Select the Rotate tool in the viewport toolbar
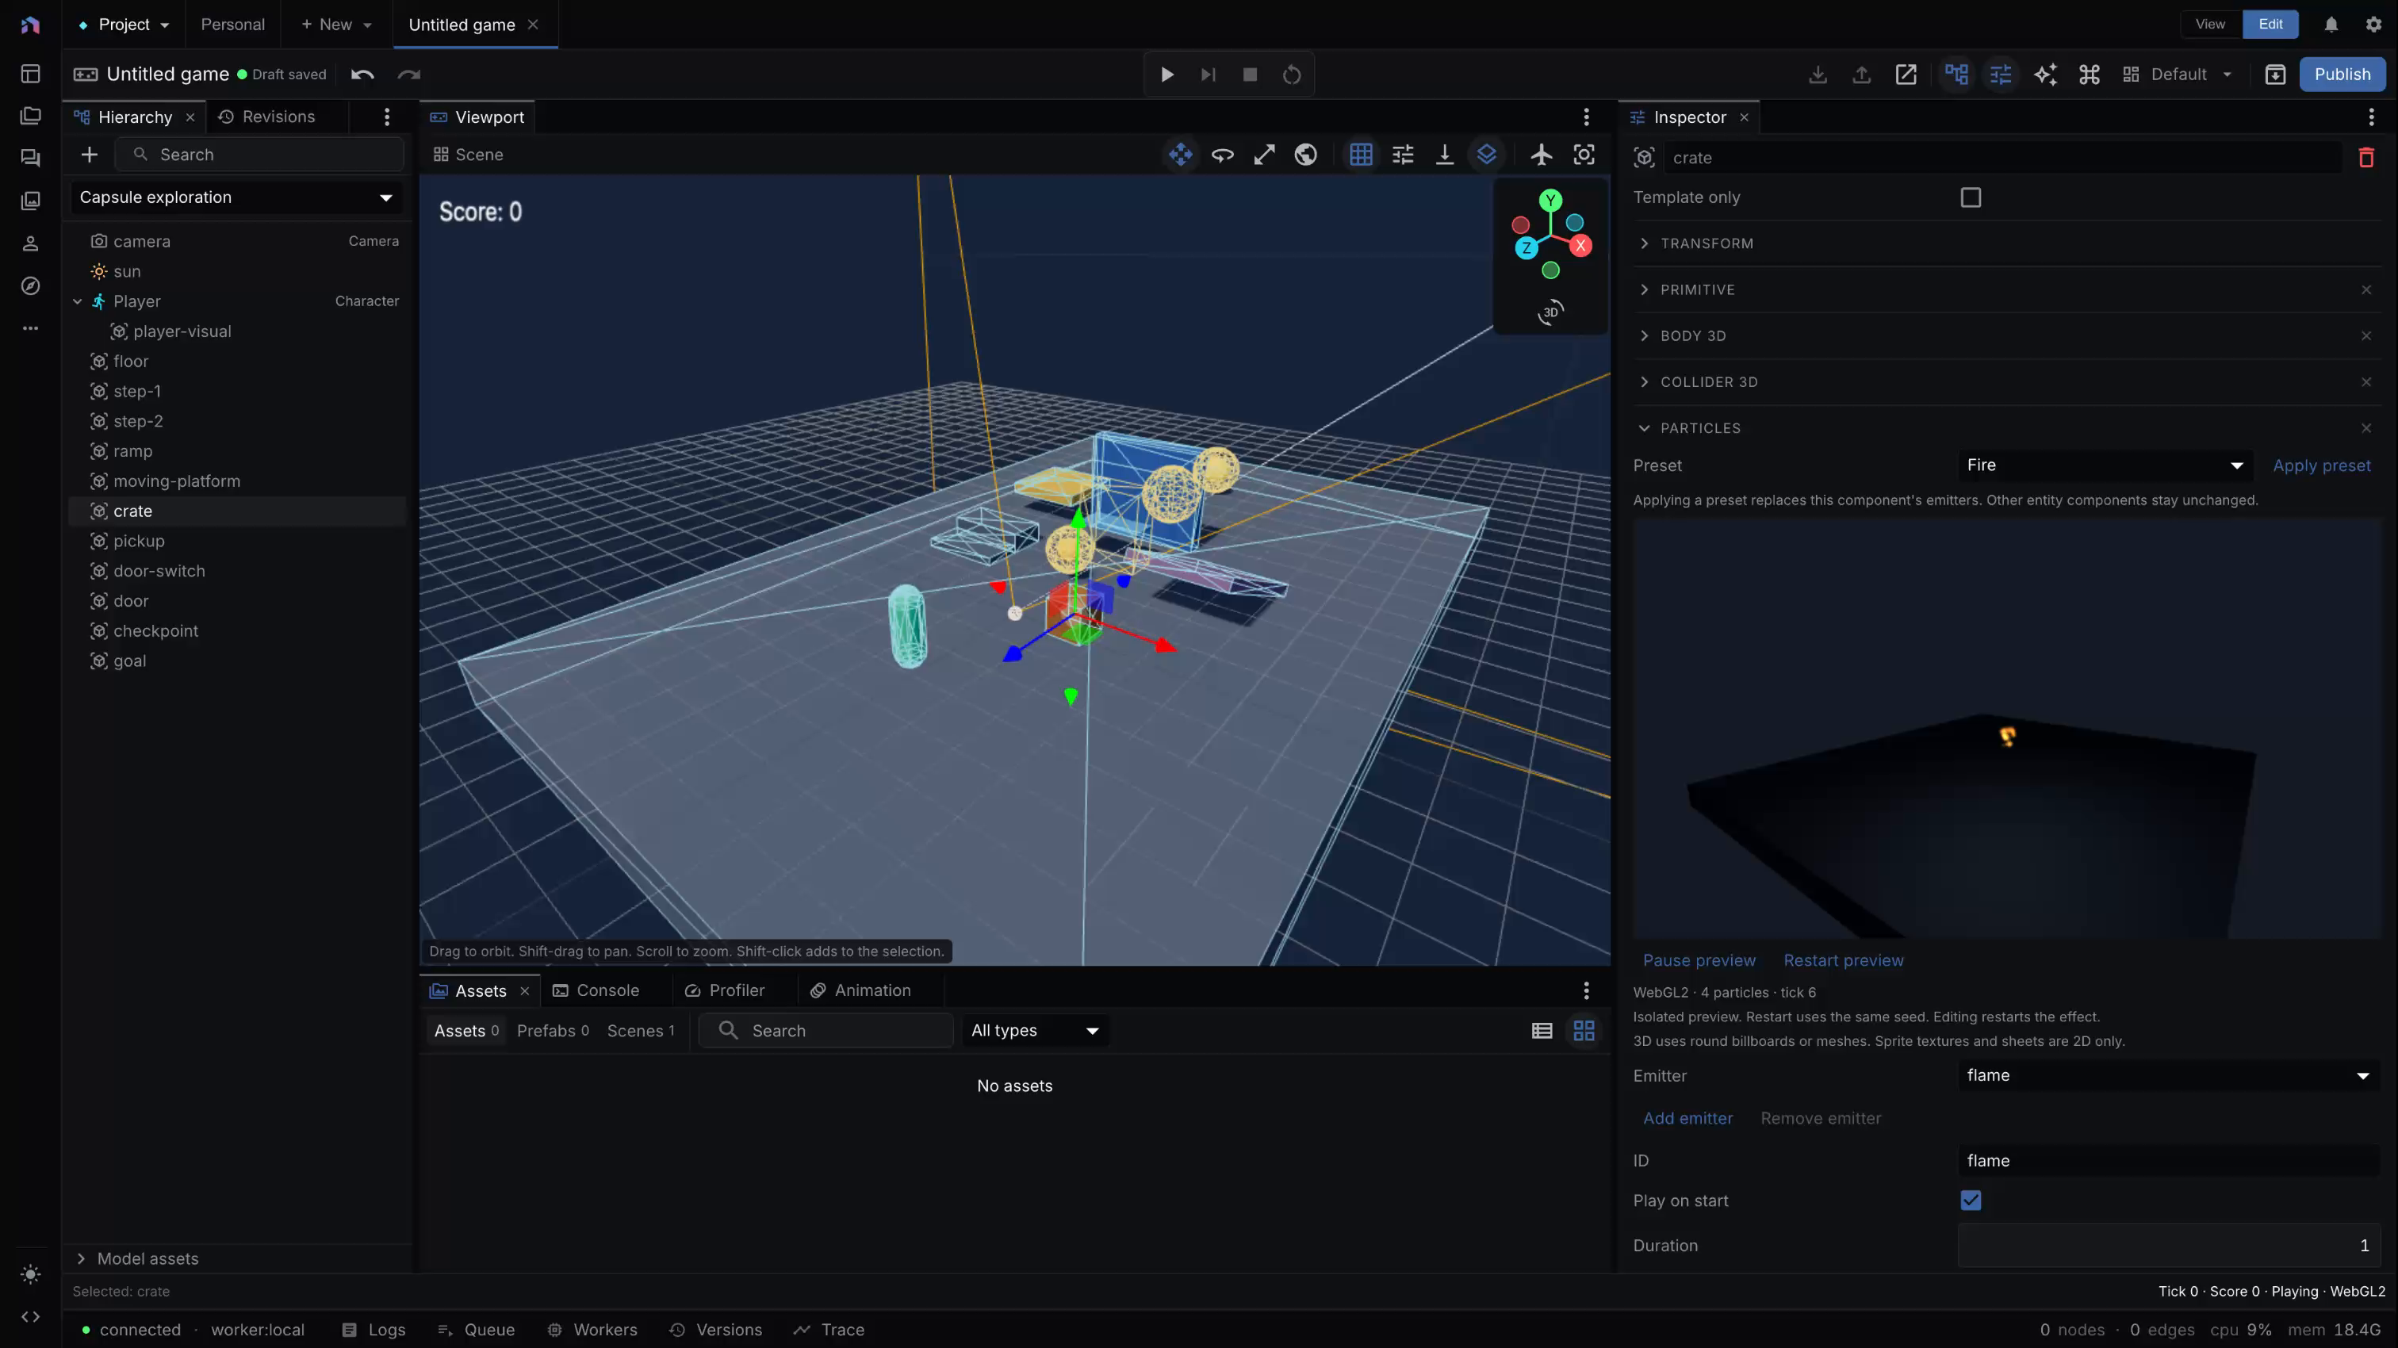Screen dimensions: 2398x1348 [1222, 155]
